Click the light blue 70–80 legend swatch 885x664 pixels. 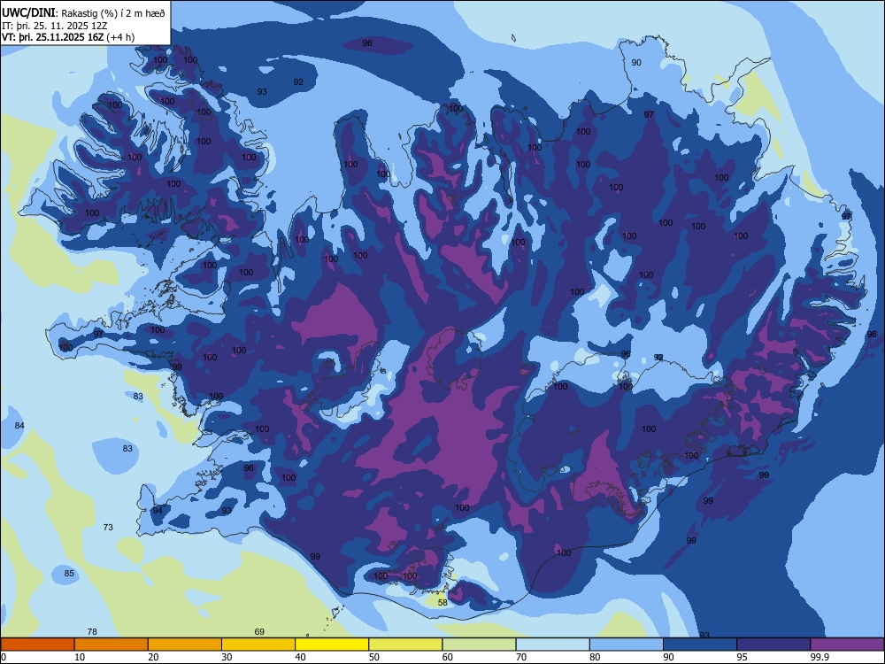(x=553, y=645)
